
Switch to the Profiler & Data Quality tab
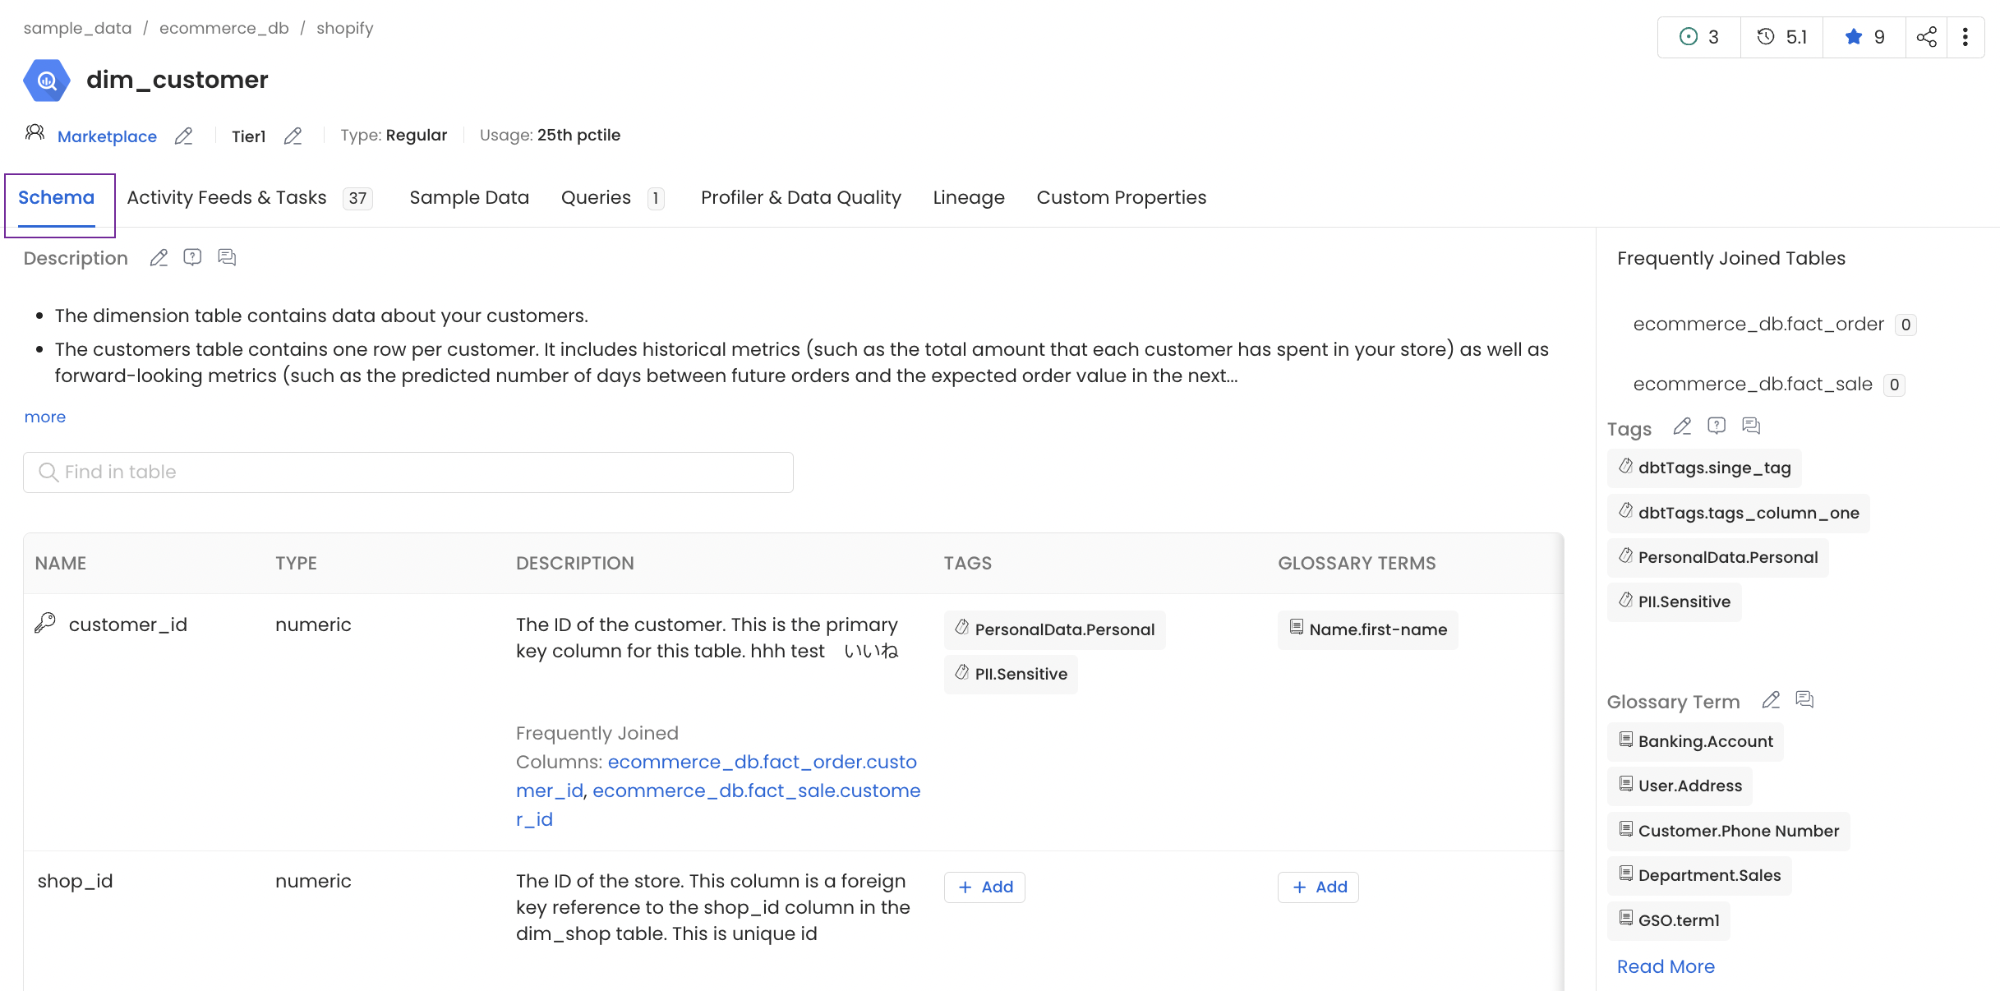(x=801, y=196)
